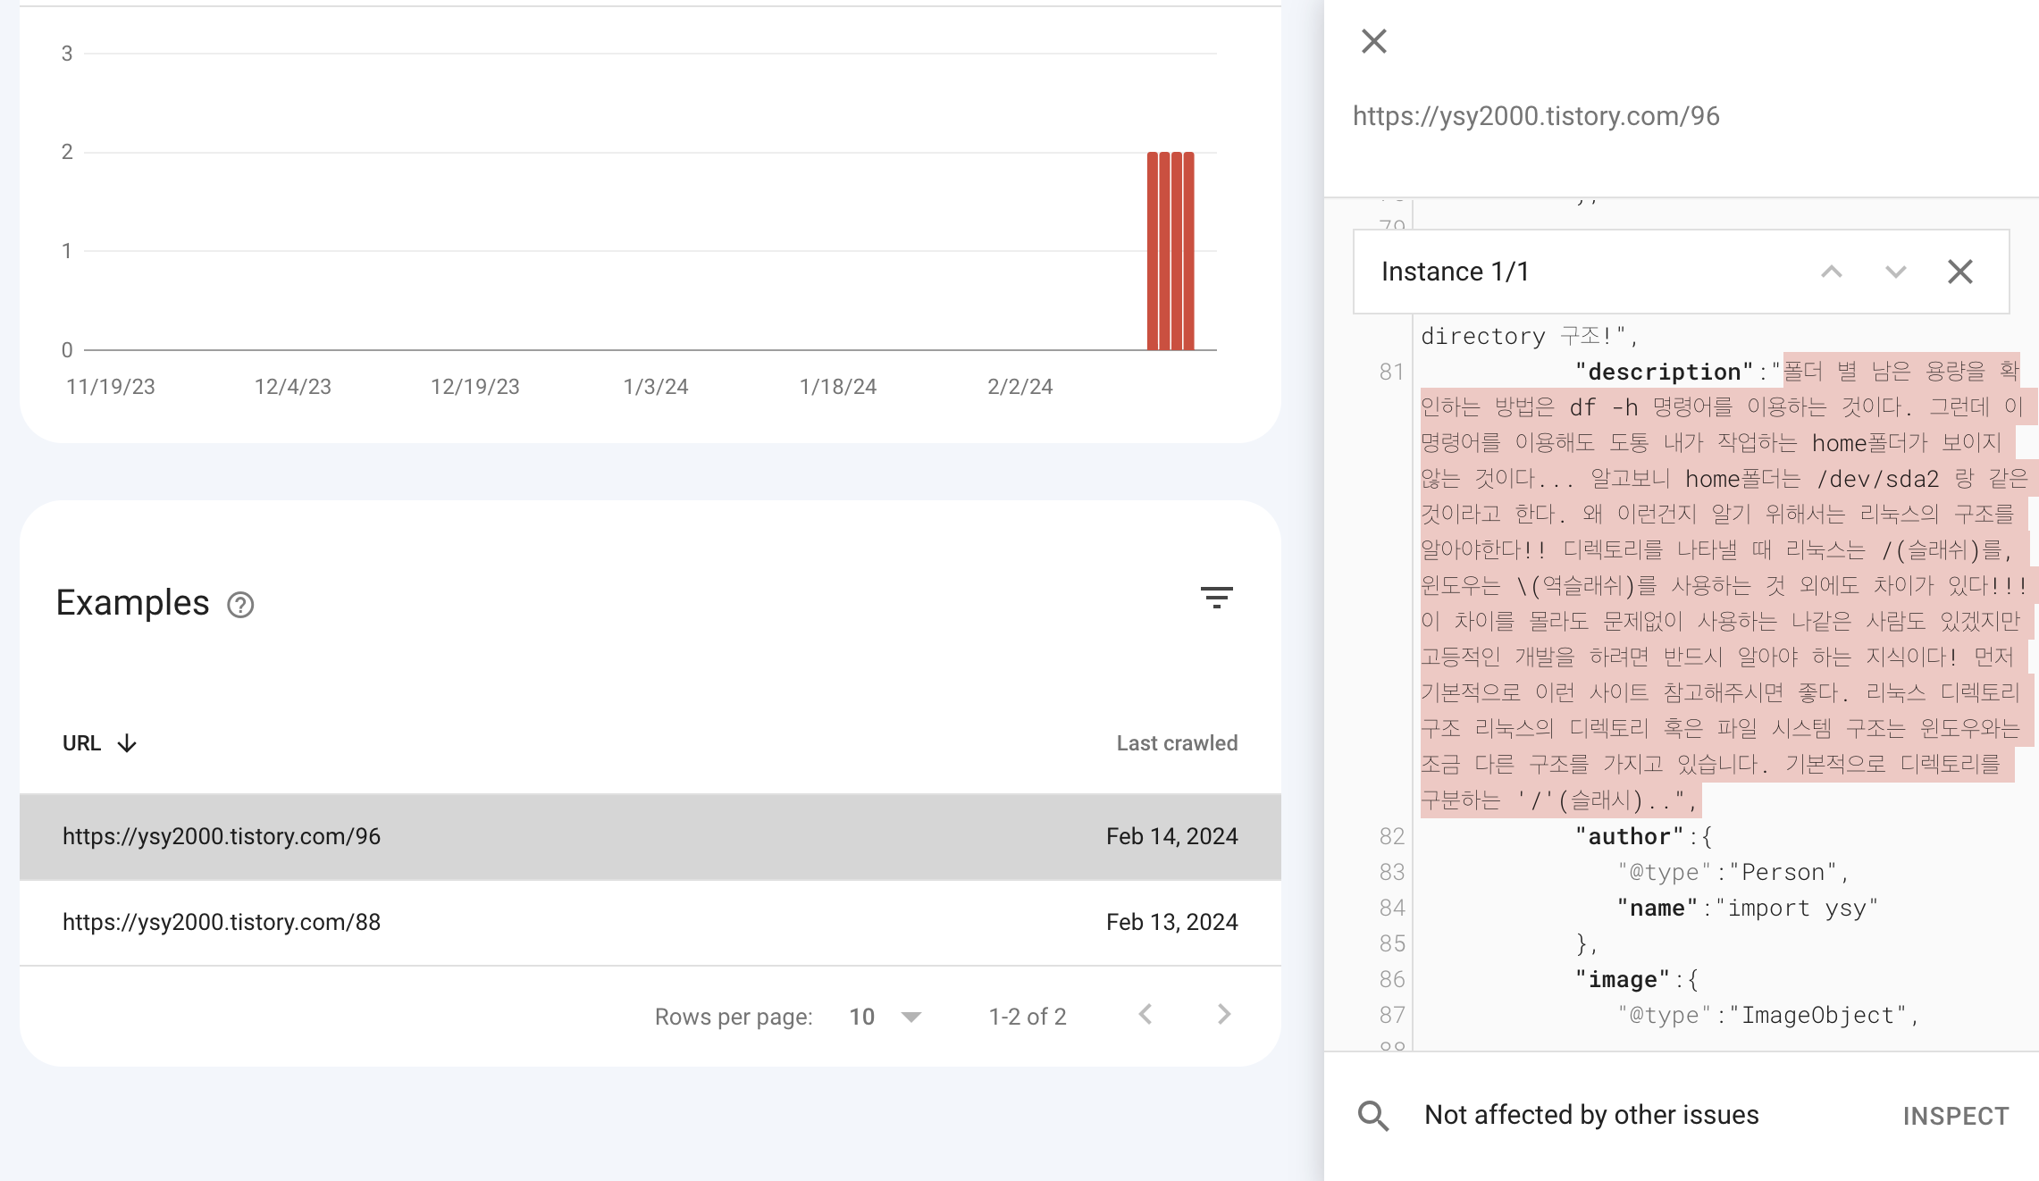This screenshot has width=2039, height=1181.
Task: Go to previous instance with up chevron
Action: [x=1832, y=272]
